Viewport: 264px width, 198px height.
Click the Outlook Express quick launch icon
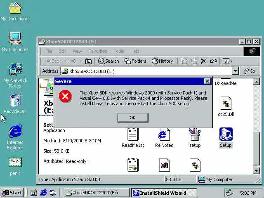click(53, 193)
